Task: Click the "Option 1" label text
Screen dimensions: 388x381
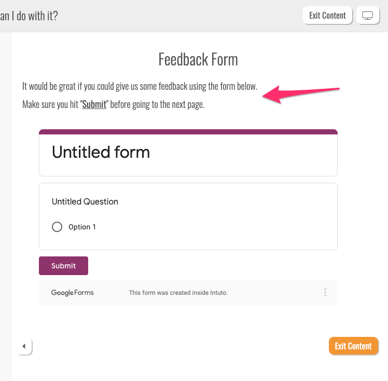Action: [82, 227]
